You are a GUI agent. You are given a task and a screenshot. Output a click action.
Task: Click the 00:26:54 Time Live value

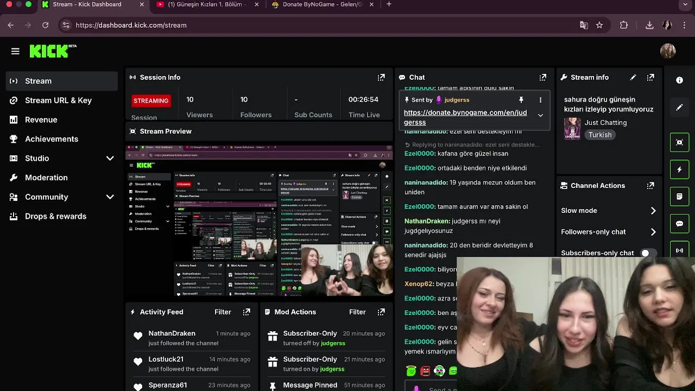point(363,99)
